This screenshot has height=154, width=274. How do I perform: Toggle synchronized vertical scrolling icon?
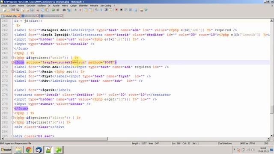coord(86,10)
